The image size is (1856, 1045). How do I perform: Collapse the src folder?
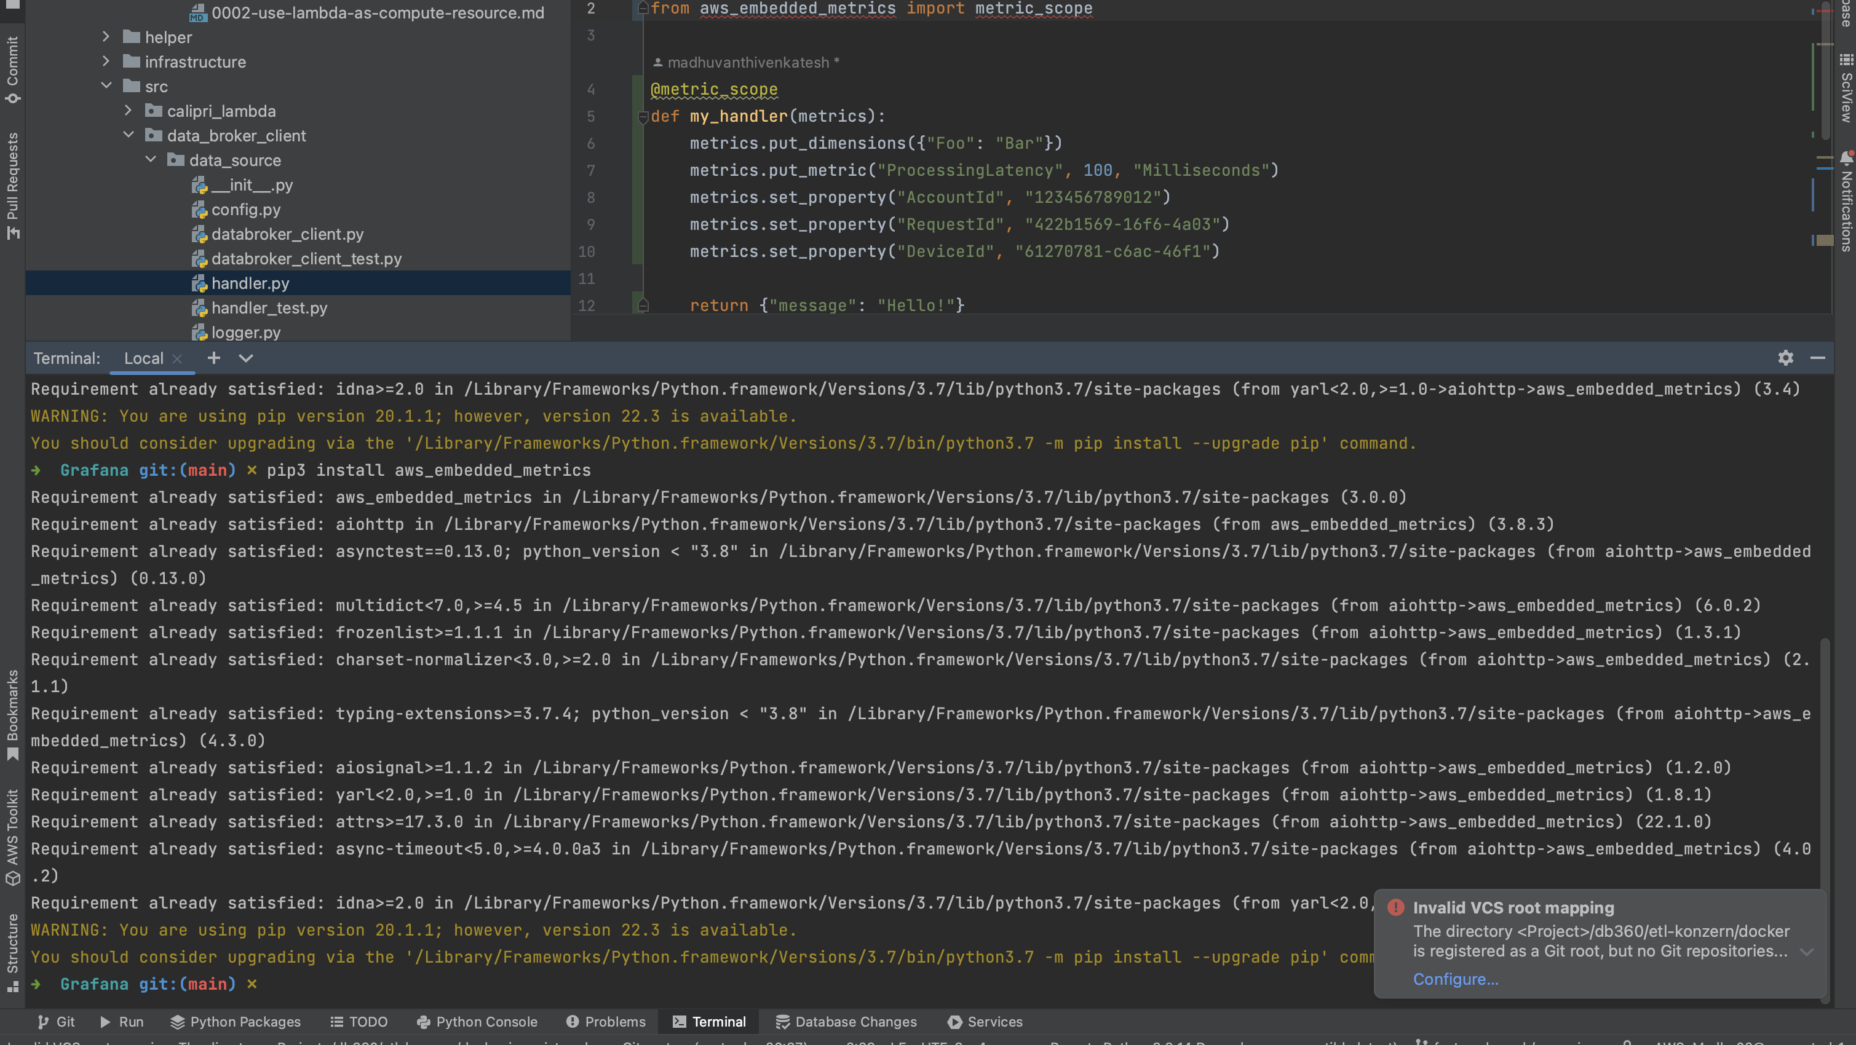pos(106,85)
